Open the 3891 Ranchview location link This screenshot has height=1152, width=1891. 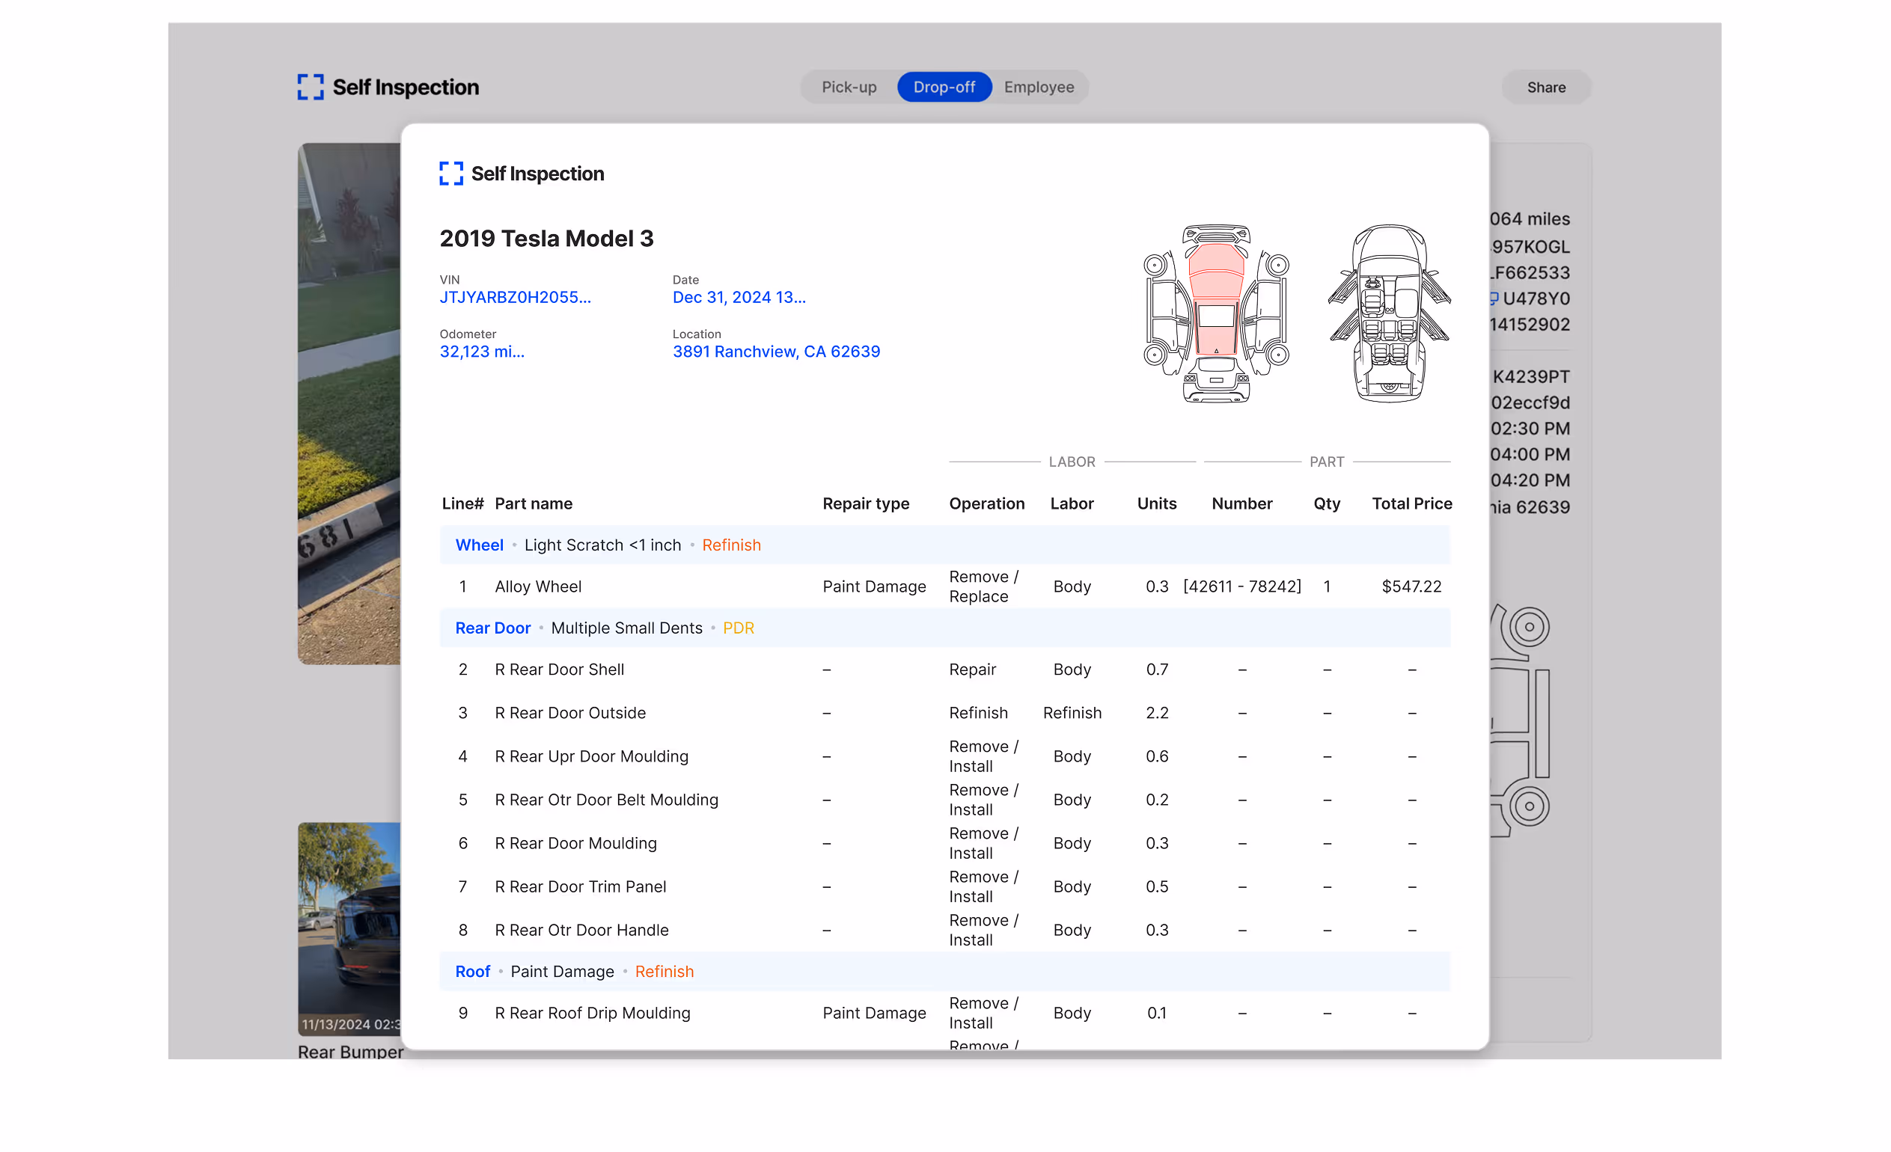776,352
